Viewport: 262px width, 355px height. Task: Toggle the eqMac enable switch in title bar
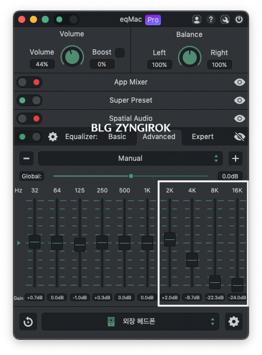click(x=66, y=19)
